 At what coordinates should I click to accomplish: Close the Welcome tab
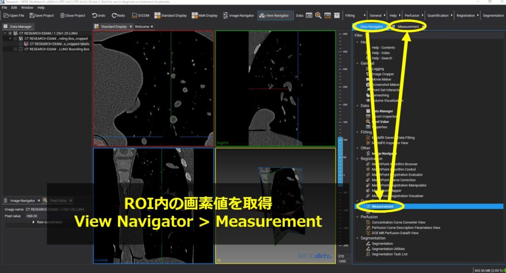pos(152,27)
